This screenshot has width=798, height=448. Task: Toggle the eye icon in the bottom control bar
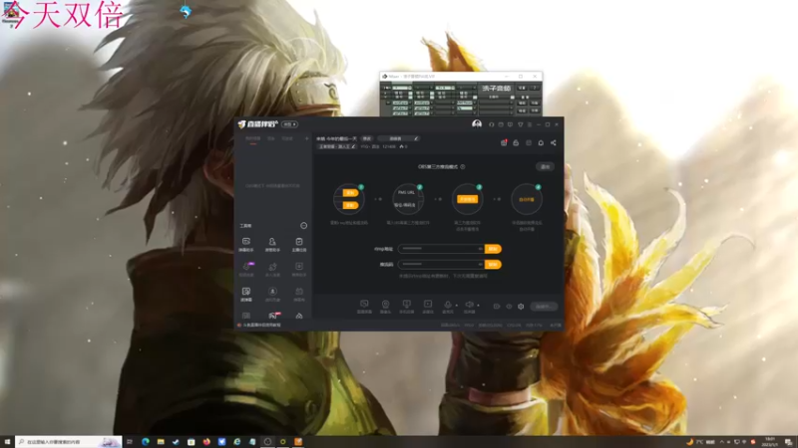(x=509, y=307)
